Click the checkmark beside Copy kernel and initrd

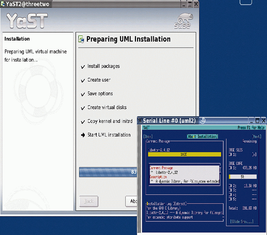(x=83, y=122)
